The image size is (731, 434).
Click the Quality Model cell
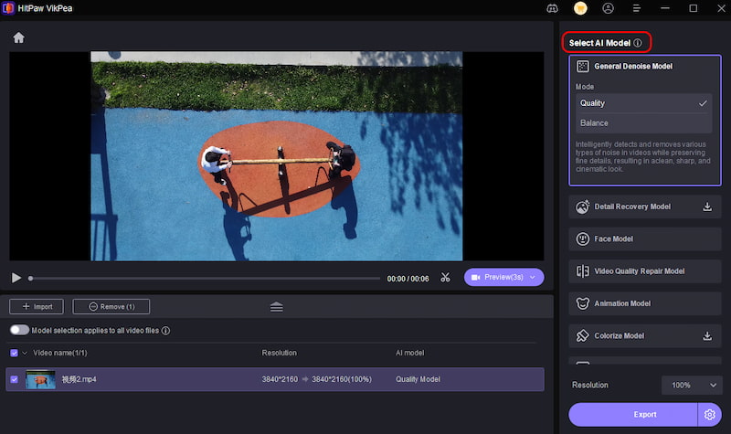tap(418, 379)
